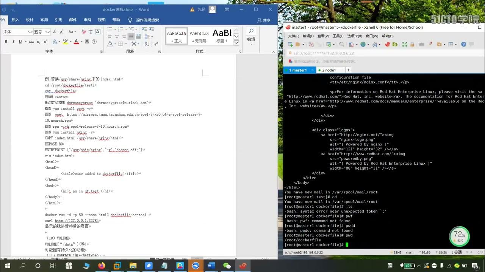This screenshot has width=485, height=272.
Task: Align text left in Word
Action: pos(110,37)
